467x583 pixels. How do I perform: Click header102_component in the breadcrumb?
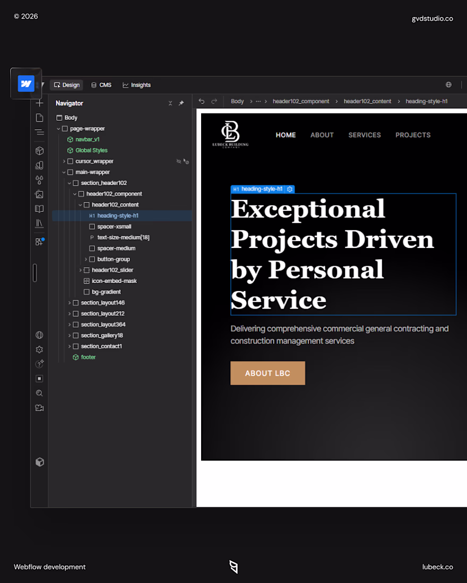301,101
